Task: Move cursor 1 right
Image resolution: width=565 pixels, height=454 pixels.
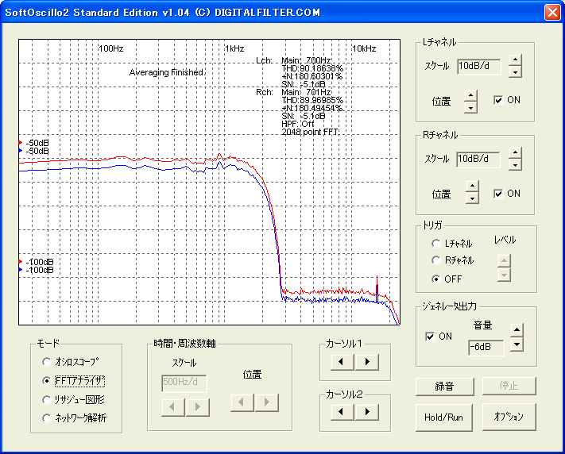Action: pyautogui.click(x=367, y=362)
